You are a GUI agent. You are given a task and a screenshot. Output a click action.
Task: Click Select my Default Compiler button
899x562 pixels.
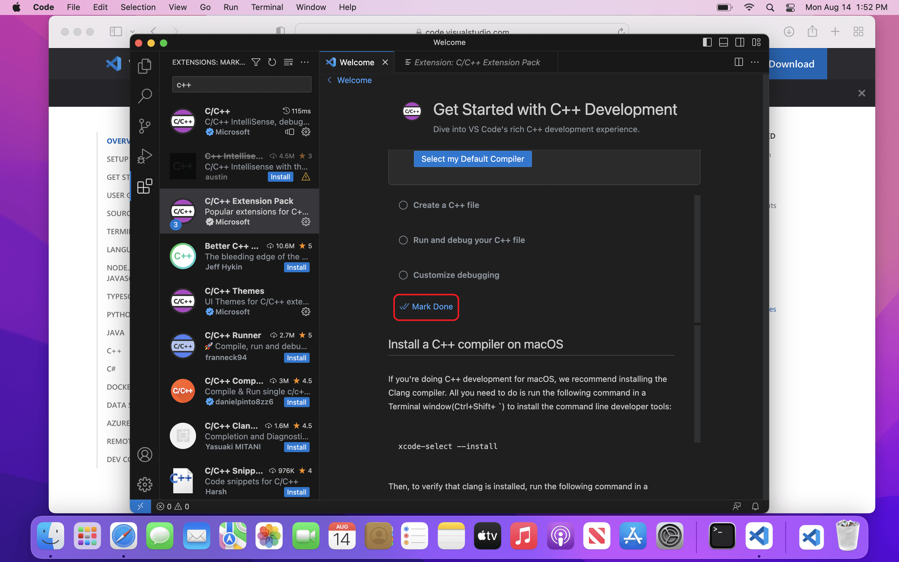473,159
